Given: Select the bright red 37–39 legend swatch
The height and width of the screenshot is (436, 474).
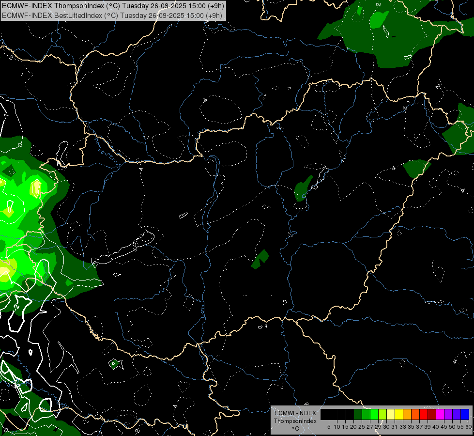Looking at the screenshot, I should (x=424, y=414).
